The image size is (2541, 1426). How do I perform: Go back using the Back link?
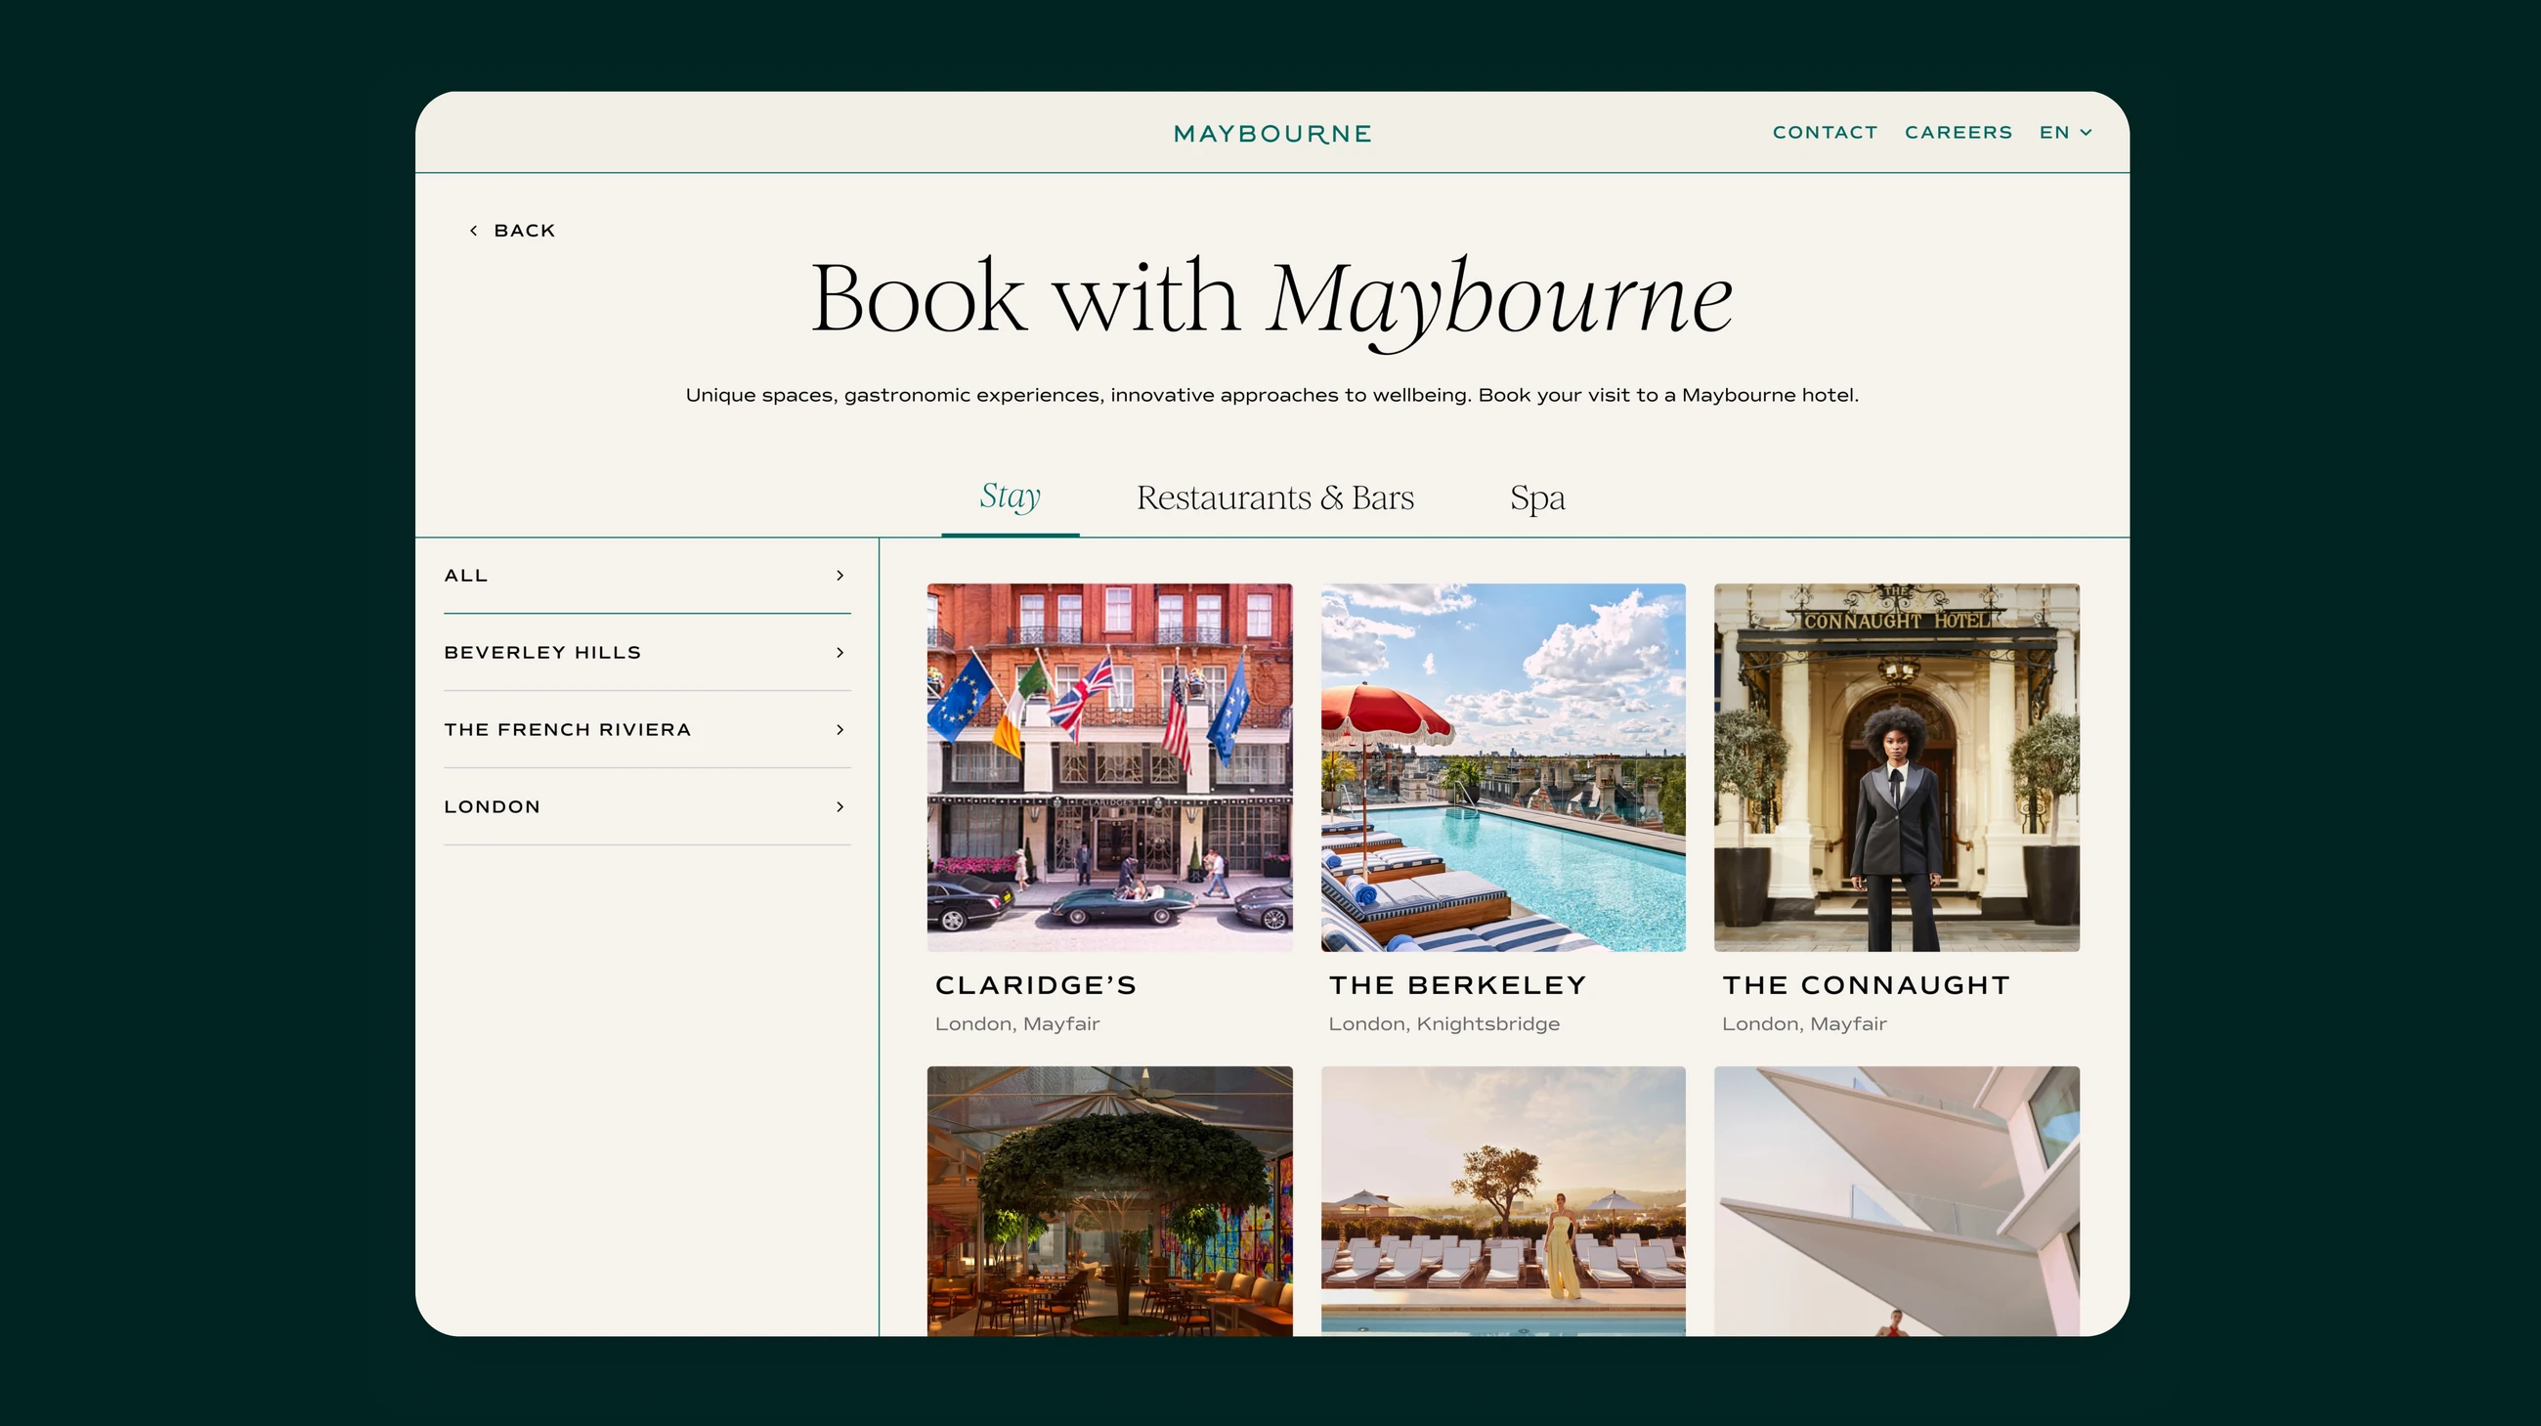(512, 230)
